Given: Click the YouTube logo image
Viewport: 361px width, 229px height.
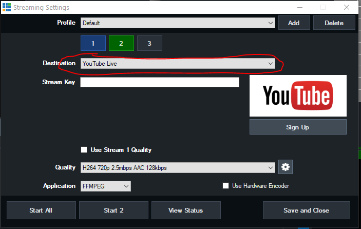Looking at the screenshot, I should pyautogui.click(x=298, y=96).
